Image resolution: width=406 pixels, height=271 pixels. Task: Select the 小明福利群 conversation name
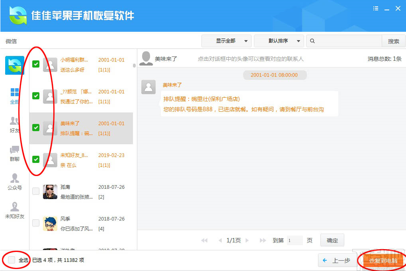74,60
